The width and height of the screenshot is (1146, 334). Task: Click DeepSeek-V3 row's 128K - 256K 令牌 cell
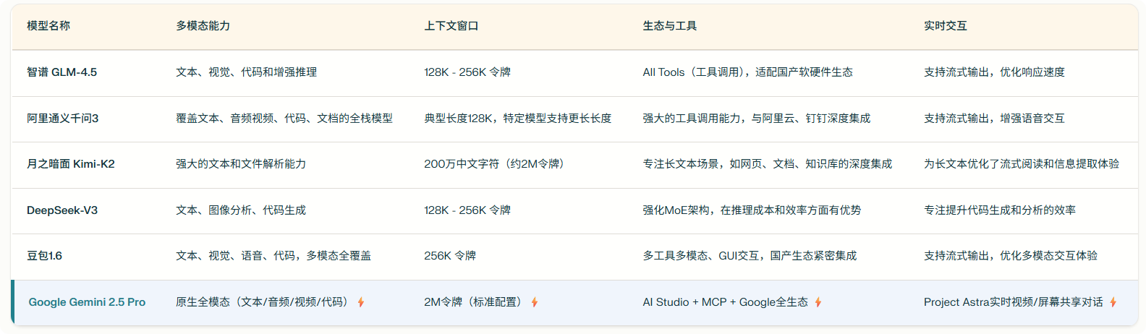point(467,210)
